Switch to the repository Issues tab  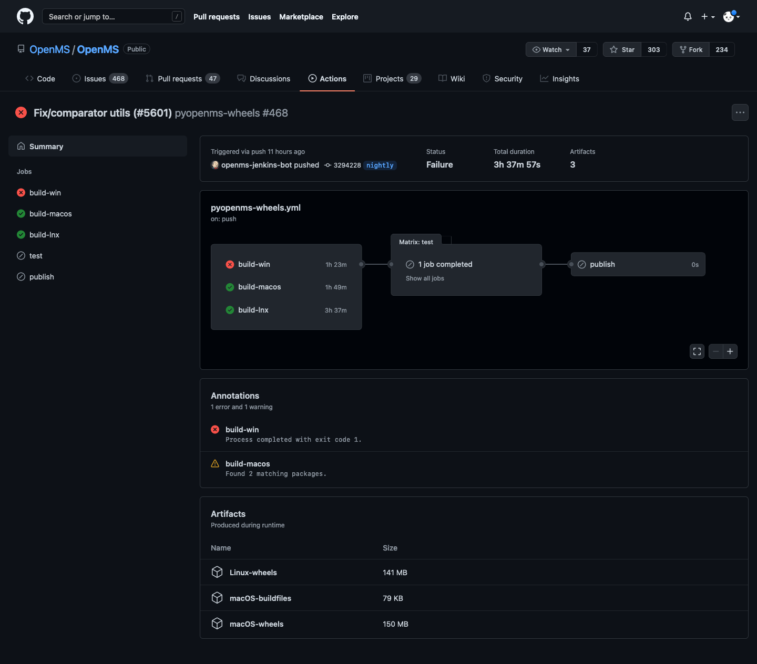point(100,79)
